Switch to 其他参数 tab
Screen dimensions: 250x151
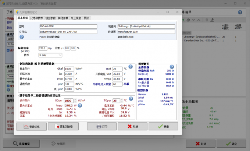[x=63, y=18]
